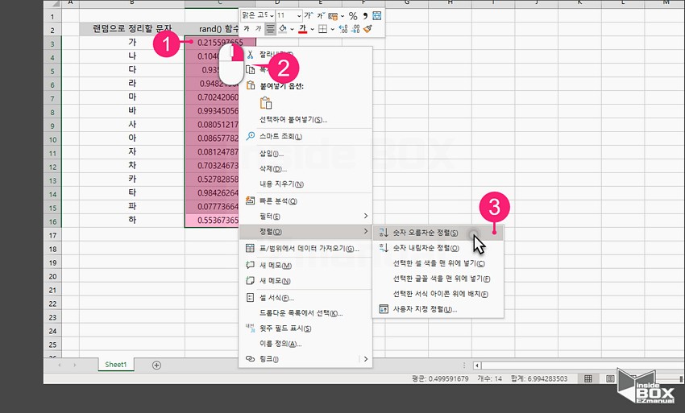This screenshot has width=685, height=413.
Task: Choose 숫자 오름차순 정렬 from the sort submenu
Action: [438, 233]
